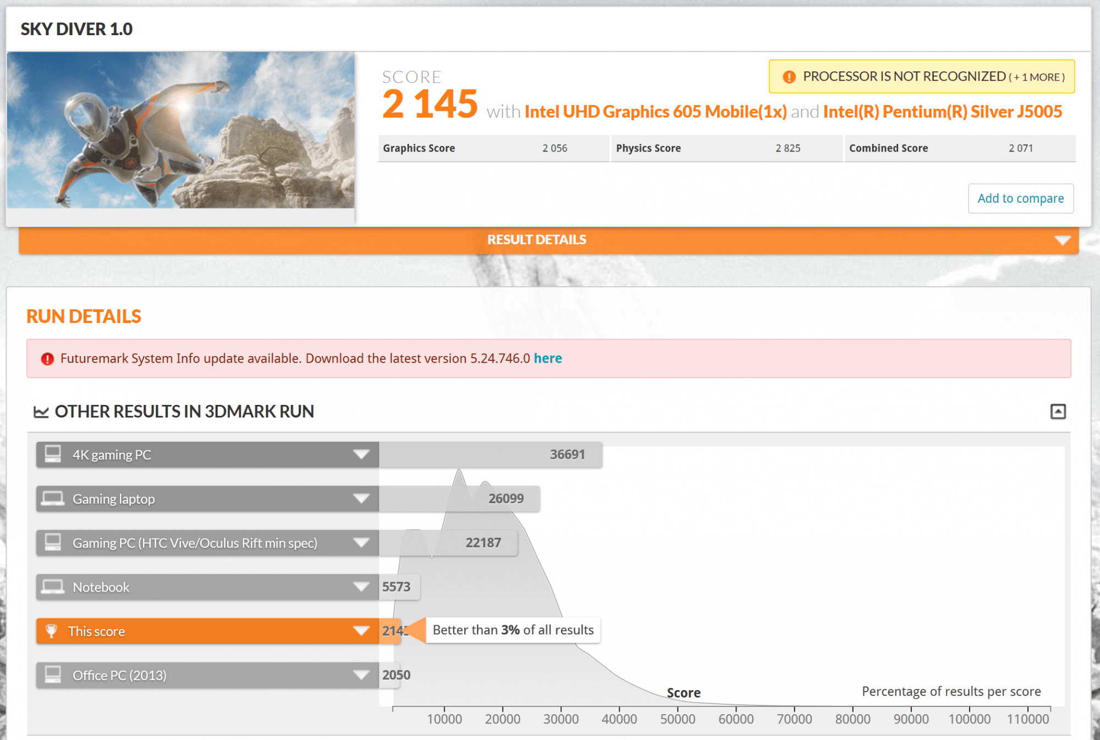Click the trophy icon in This score row
This screenshot has width=1100, height=740.
(x=51, y=631)
